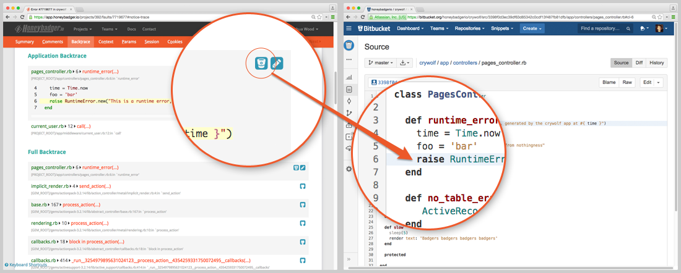681x273 pixels.
Task: Open GitHub icon on callbacks.rb 414 row
Action: click(x=303, y=261)
